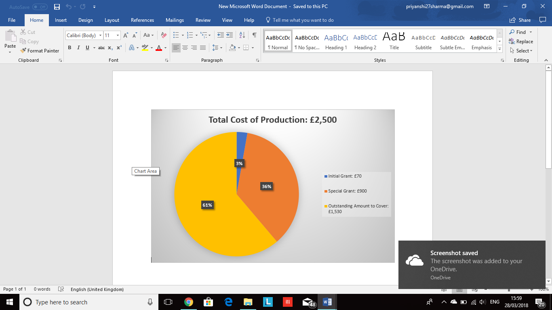The height and width of the screenshot is (310, 552).
Task: Toggle the AutoSave switch
Action: coord(40,7)
